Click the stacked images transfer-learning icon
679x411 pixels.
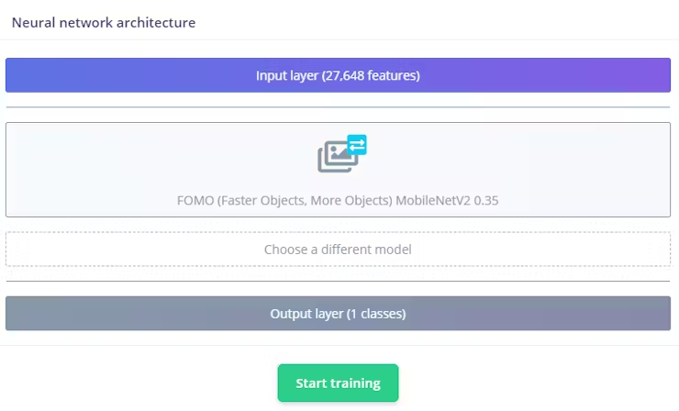[341, 154]
